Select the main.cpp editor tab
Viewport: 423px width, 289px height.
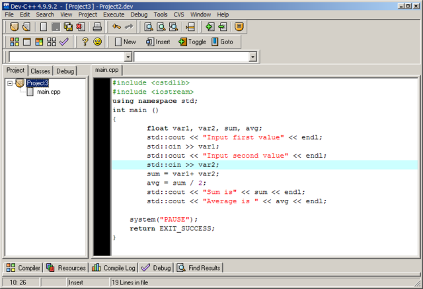[x=107, y=70]
